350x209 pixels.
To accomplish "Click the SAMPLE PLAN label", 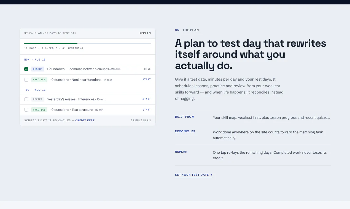I will tap(141, 120).
